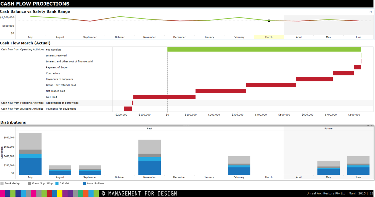Select January in the Cash Balance month axis
The height and width of the screenshot is (197, 375).
point(209,37)
